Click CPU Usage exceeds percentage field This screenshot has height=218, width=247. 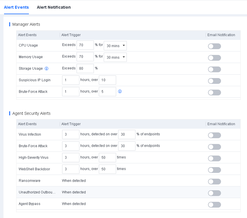[x=85, y=45]
